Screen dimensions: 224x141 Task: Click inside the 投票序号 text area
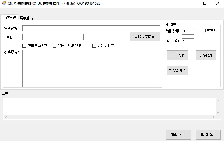[x=91, y=68]
